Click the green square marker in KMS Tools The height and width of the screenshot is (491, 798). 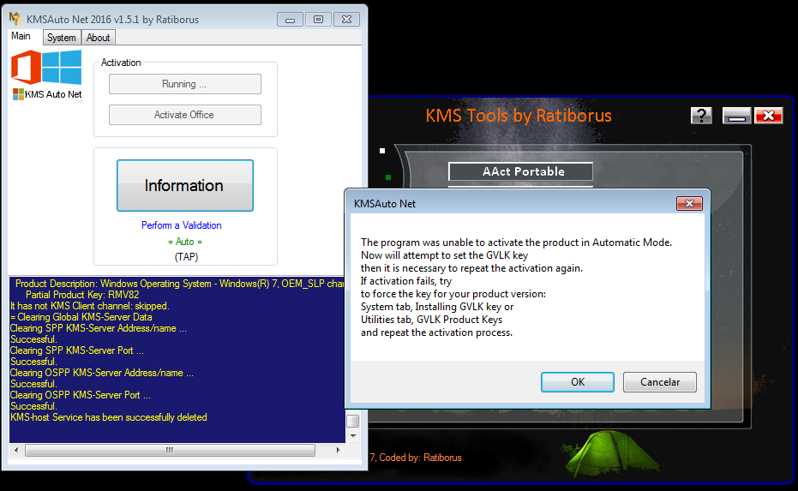[x=388, y=177]
